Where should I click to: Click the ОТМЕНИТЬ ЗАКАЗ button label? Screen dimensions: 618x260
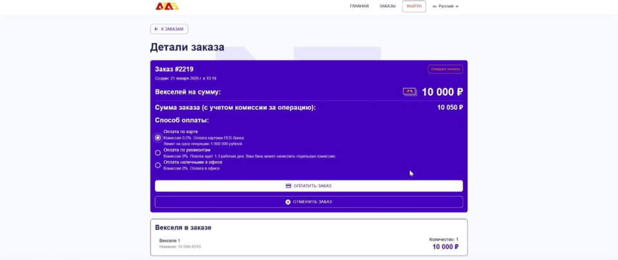point(312,202)
